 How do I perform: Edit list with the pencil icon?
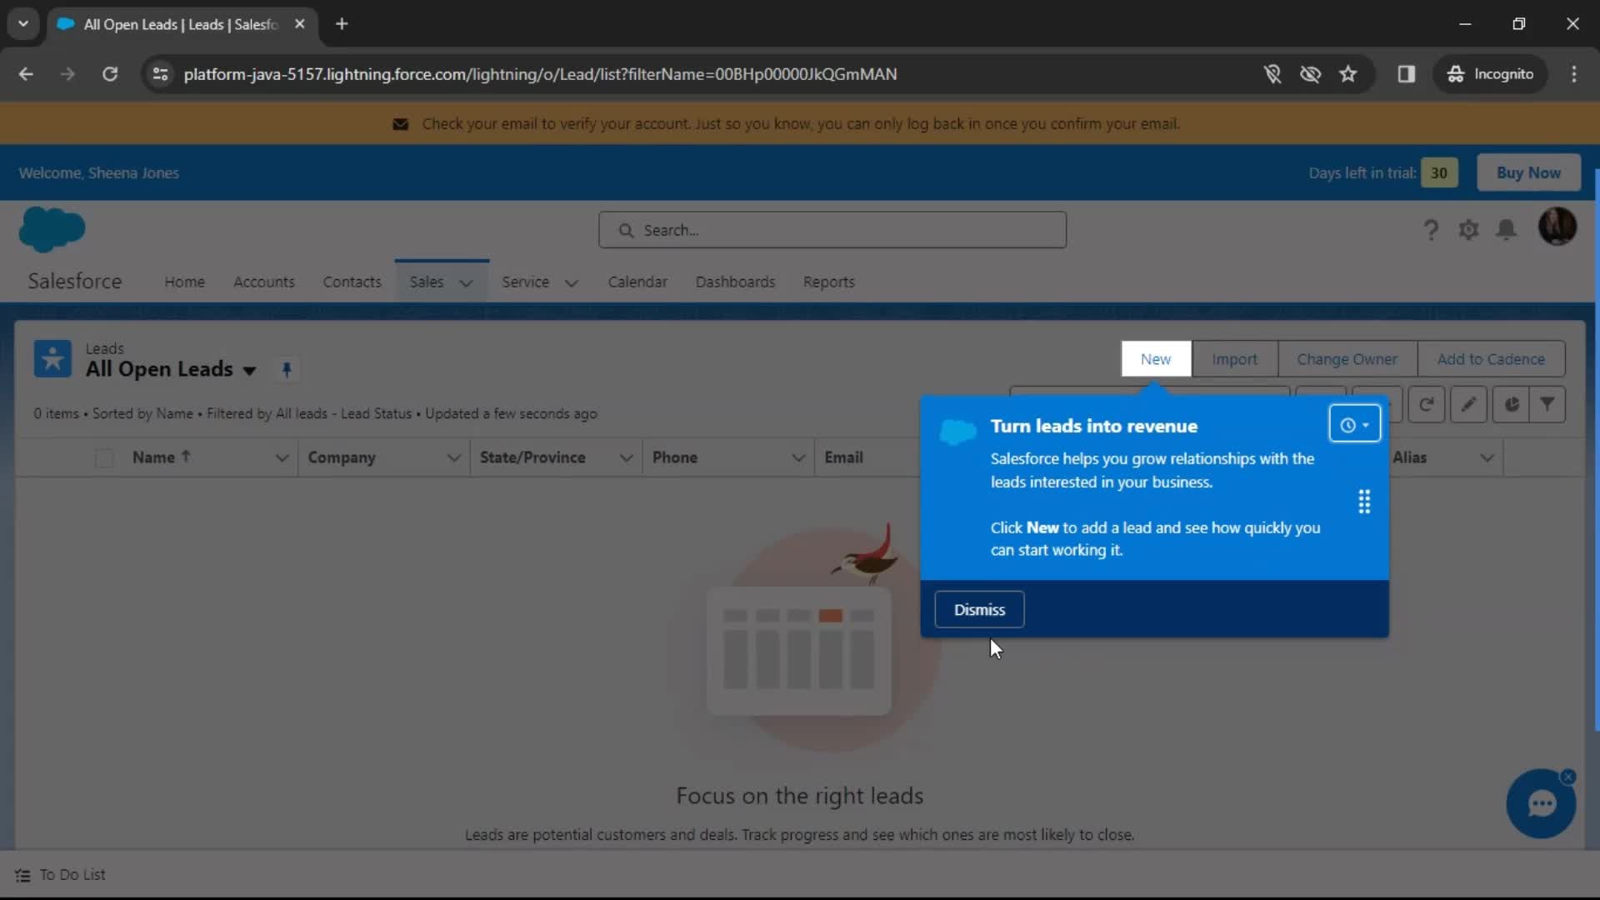click(x=1468, y=404)
